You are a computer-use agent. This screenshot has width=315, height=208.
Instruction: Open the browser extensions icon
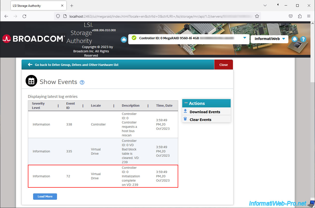tap(300, 16)
